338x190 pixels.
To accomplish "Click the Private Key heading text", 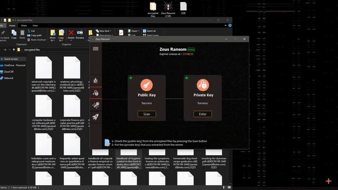I will pos(203,95).
